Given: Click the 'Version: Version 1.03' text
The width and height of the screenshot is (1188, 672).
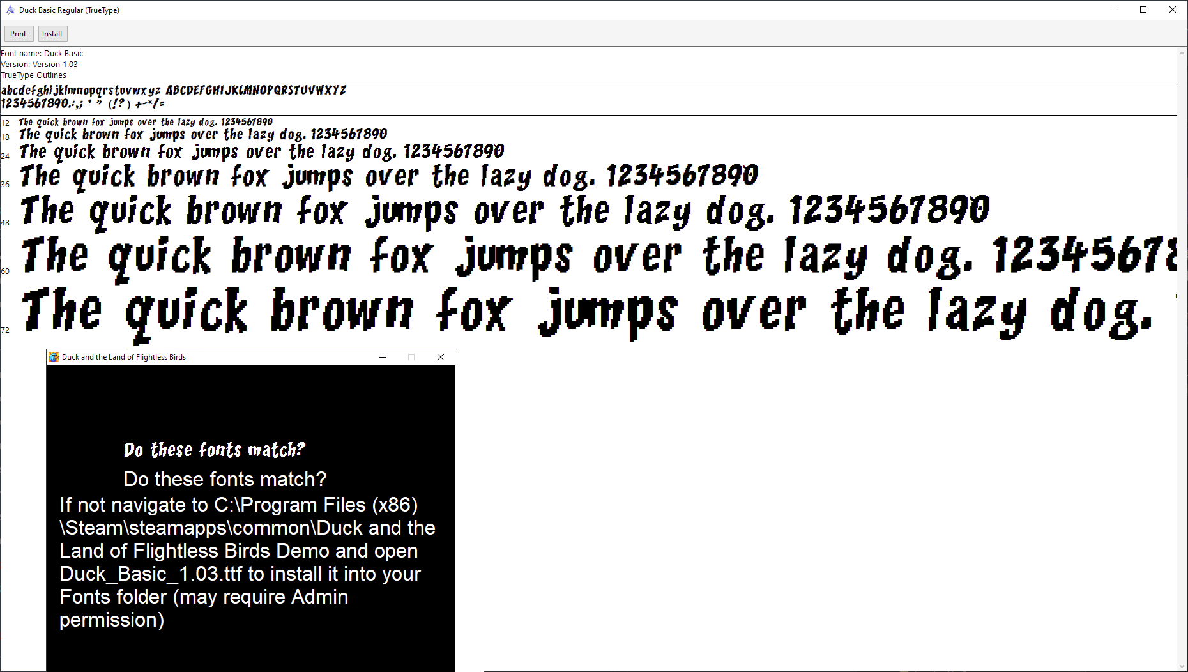Looking at the screenshot, I should pos(39,65).
